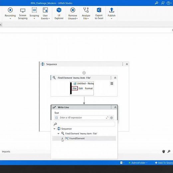Open the search icon in the title bar
This screenshot has height=173, width=173.
(x=156, y=3)
